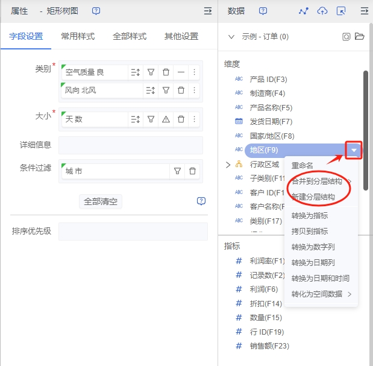Open more options for 风向 北风 field
This screenshot has height=366, width=373.
tap(194, 90)
